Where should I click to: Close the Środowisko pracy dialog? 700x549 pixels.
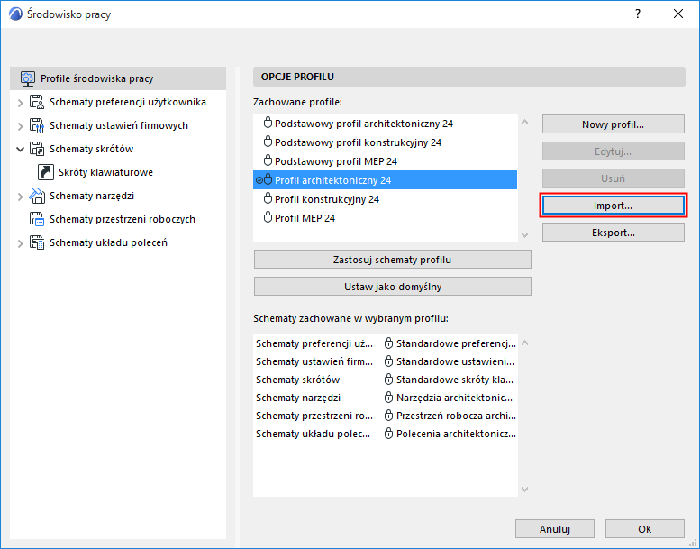click(x=678, y=14)
